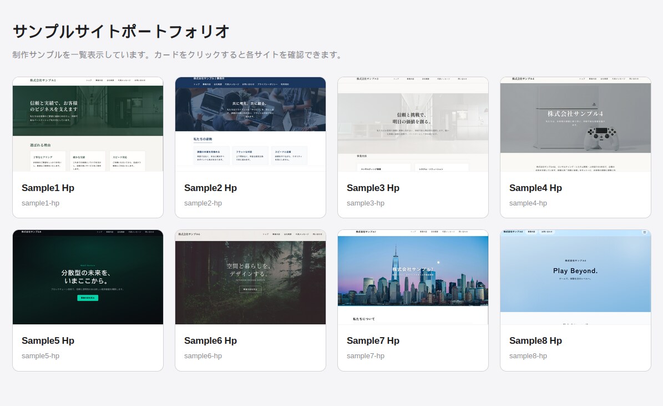
Task: Click the Sample4 Hp card title
Action: 535,188
